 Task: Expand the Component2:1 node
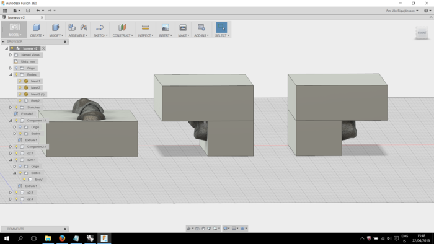coord(11,147)
